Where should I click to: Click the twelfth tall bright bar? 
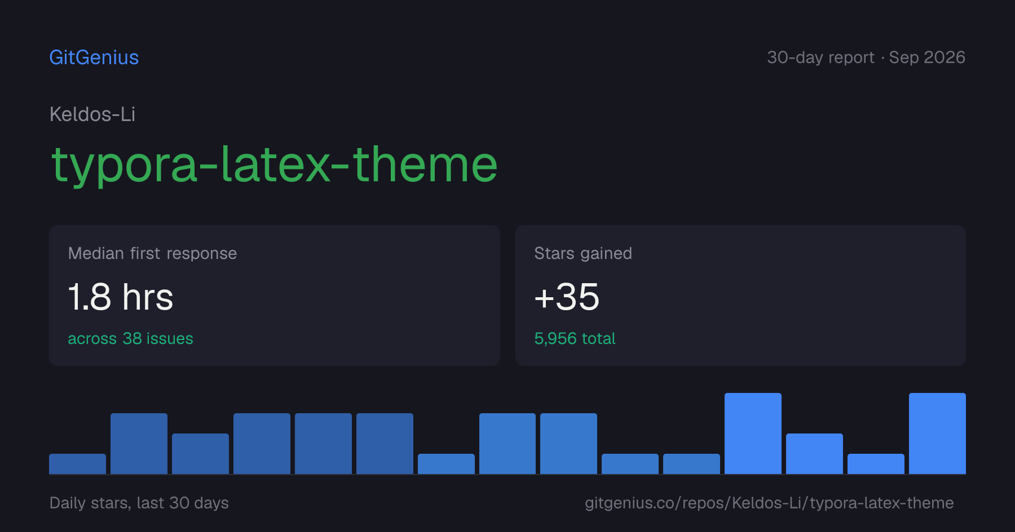(753, 433)
